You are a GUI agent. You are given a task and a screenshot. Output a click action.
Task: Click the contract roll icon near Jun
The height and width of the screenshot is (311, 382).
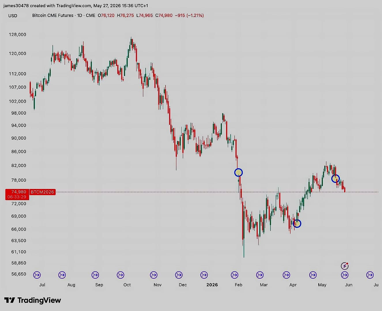click(x=345, y=275)
